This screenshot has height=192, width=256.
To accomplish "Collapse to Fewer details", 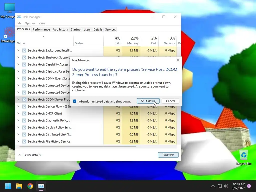I will coord(29,155).
